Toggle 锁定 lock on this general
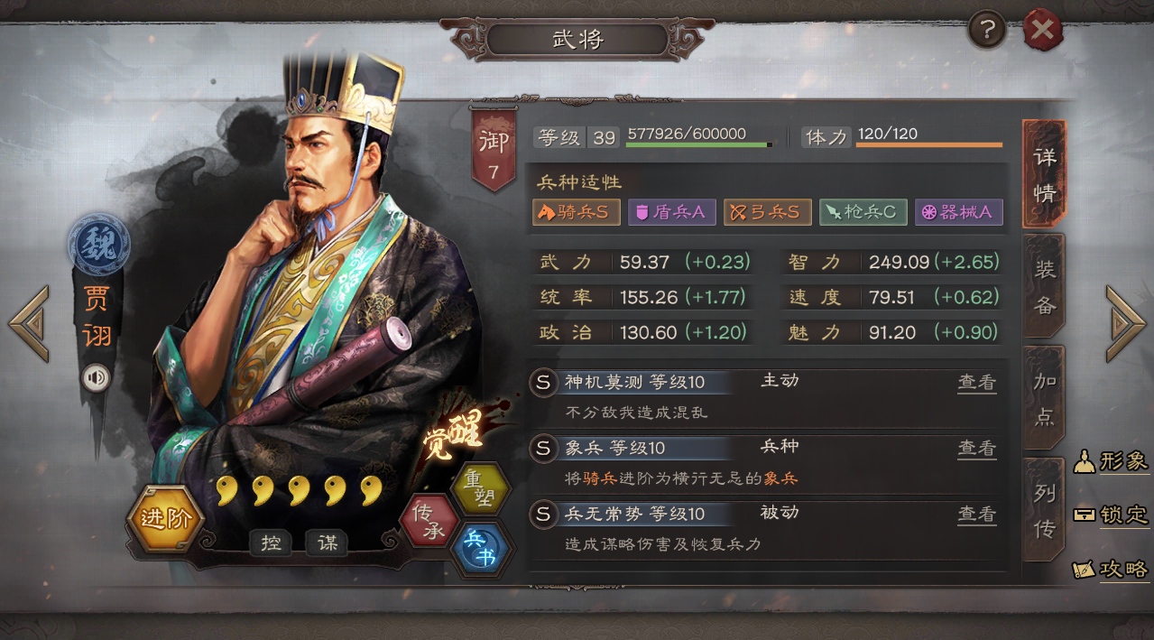 coord(1110,515)
